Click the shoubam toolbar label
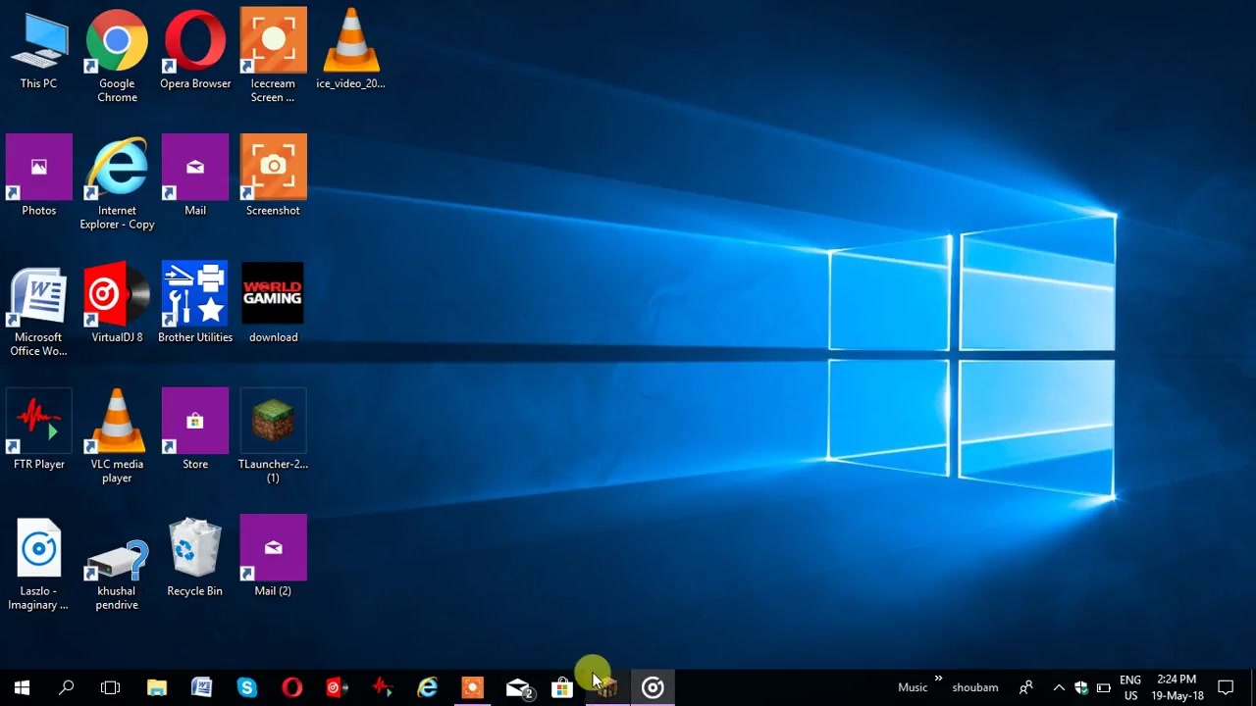This screenshot has height=706, width=1256. tap(975, 687)
